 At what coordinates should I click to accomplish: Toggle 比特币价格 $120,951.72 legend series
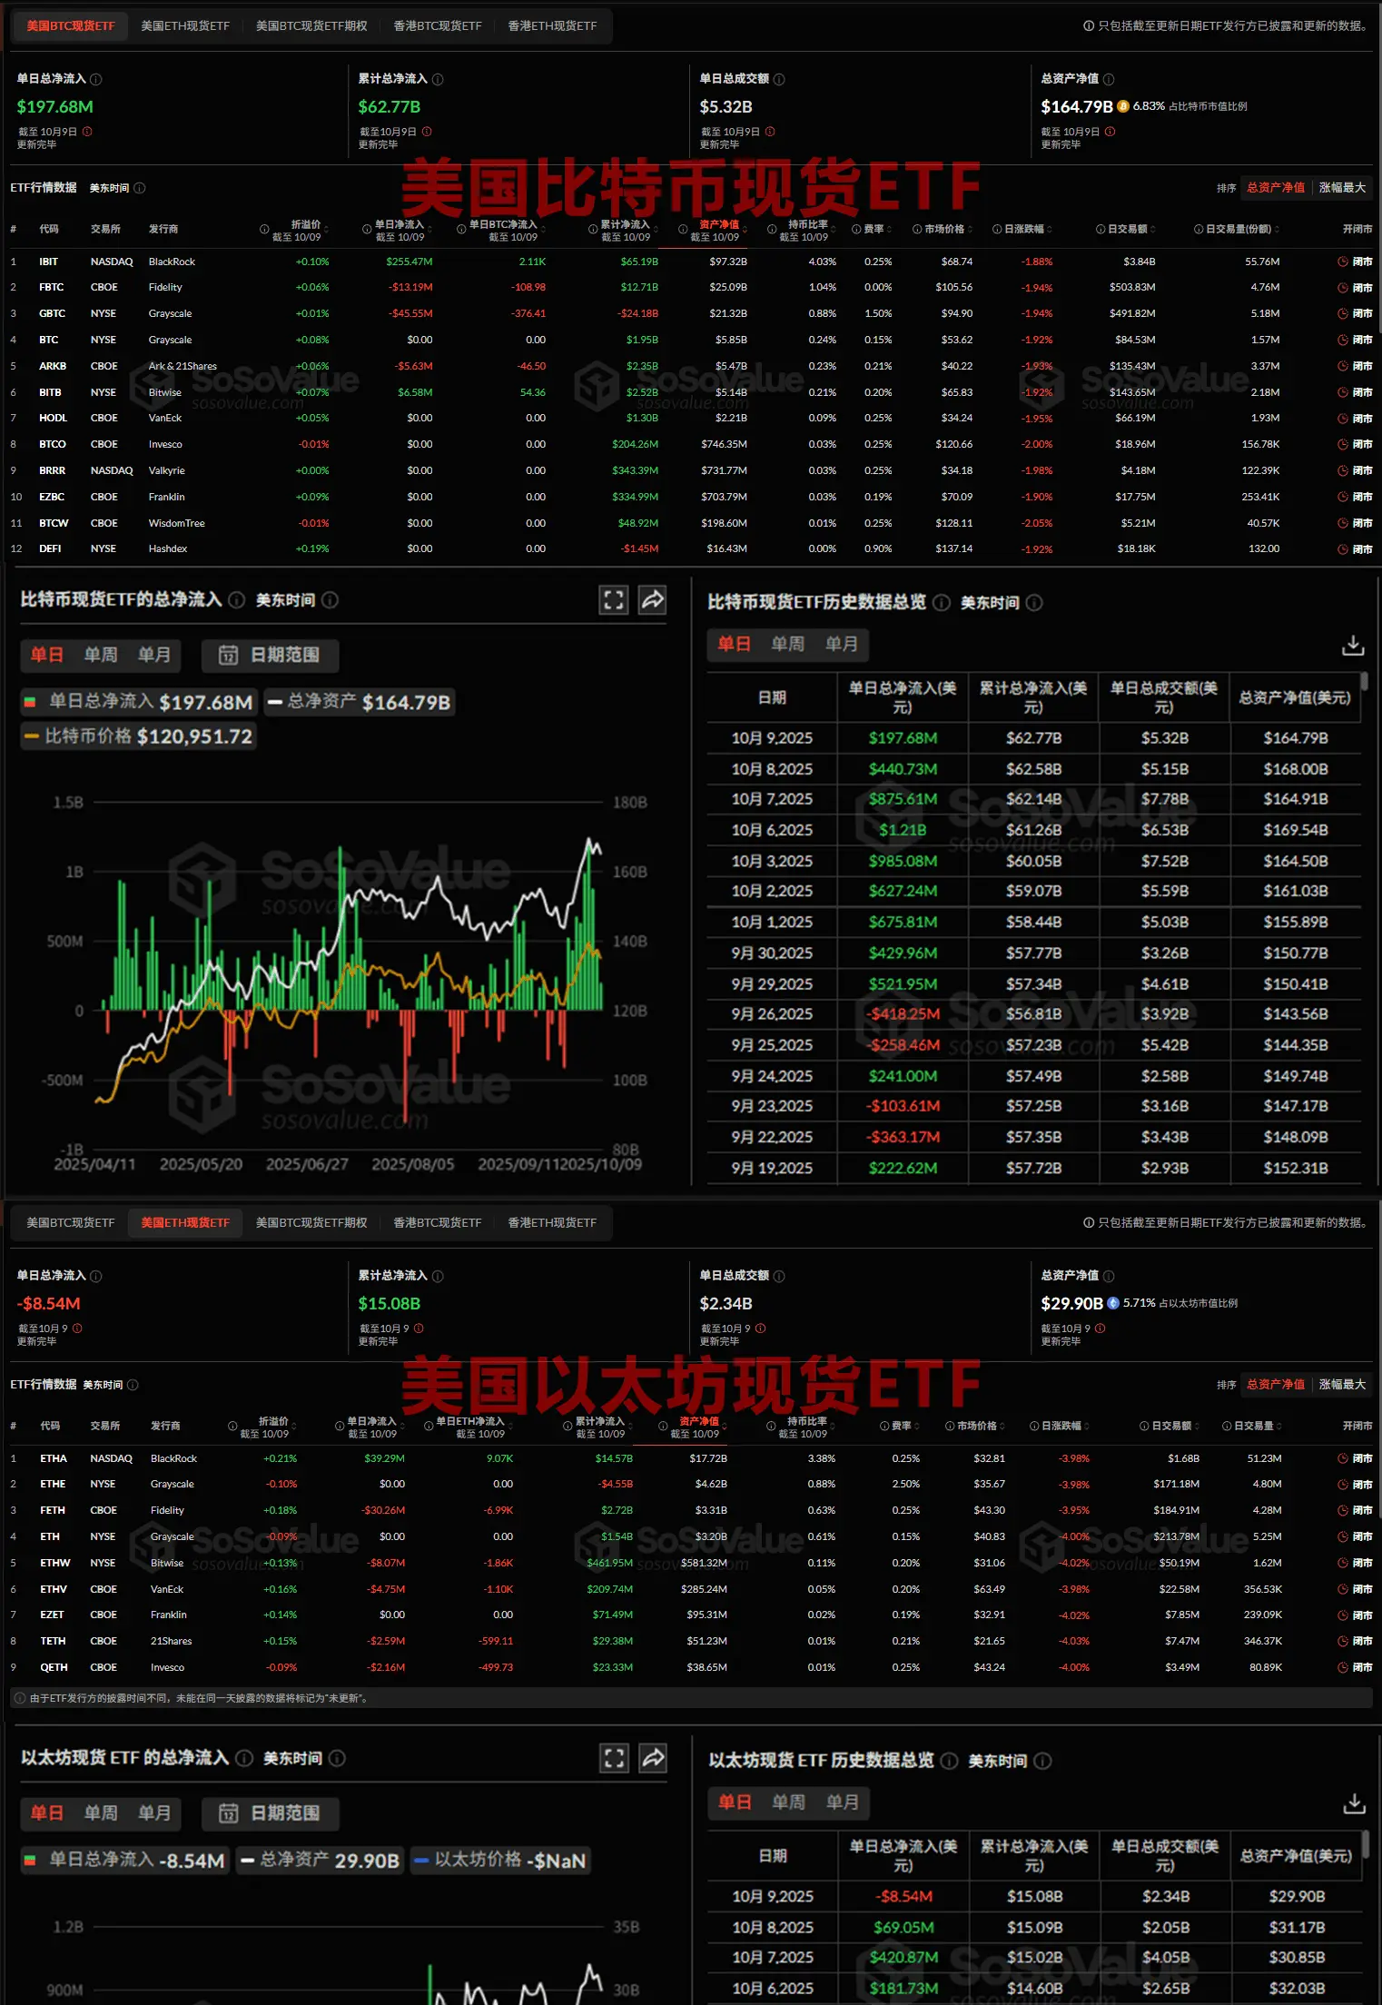(x=139, y=736)
